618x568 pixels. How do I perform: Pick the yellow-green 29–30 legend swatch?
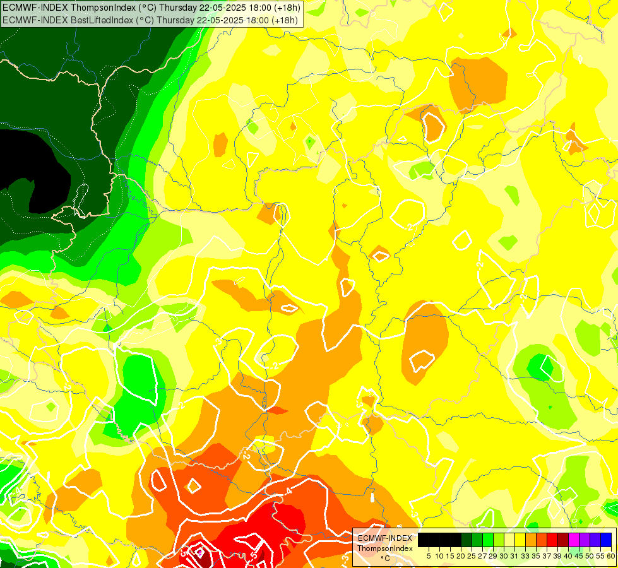tap(499, 540)
